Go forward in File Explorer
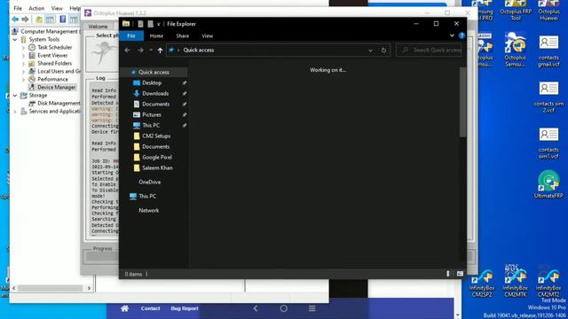Viewport: 568px width, 319px height. [140, 51]
